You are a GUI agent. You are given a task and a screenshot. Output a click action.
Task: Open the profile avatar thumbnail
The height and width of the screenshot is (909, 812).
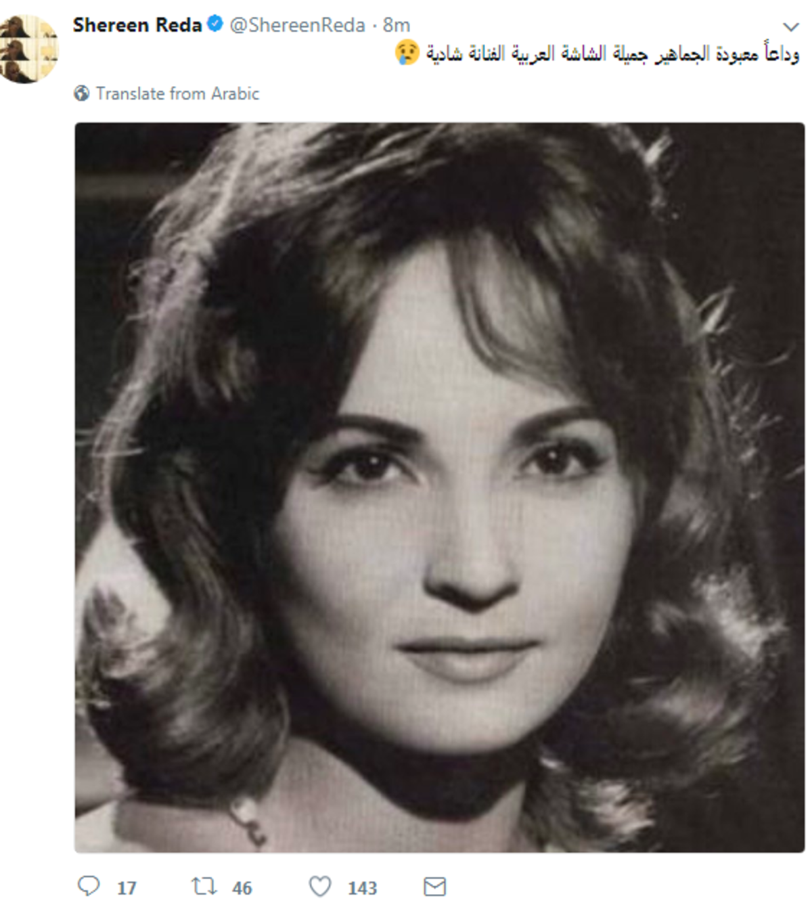click(x=29, y=49)
